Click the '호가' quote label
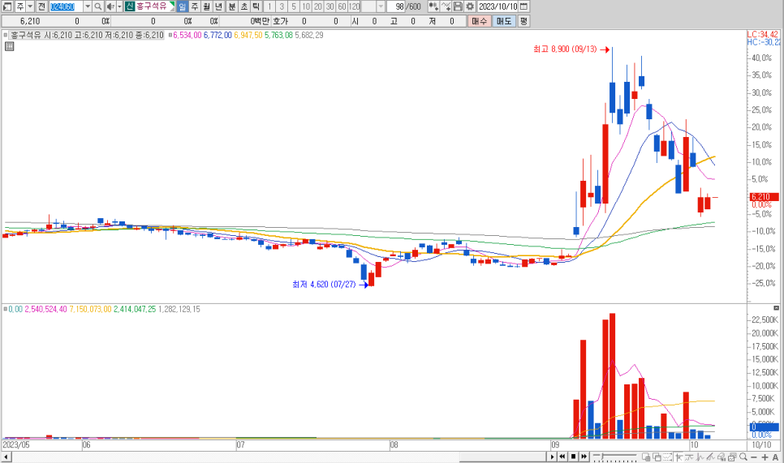The height and width of the screenshot is (463, 784). (x=281, y=21)
